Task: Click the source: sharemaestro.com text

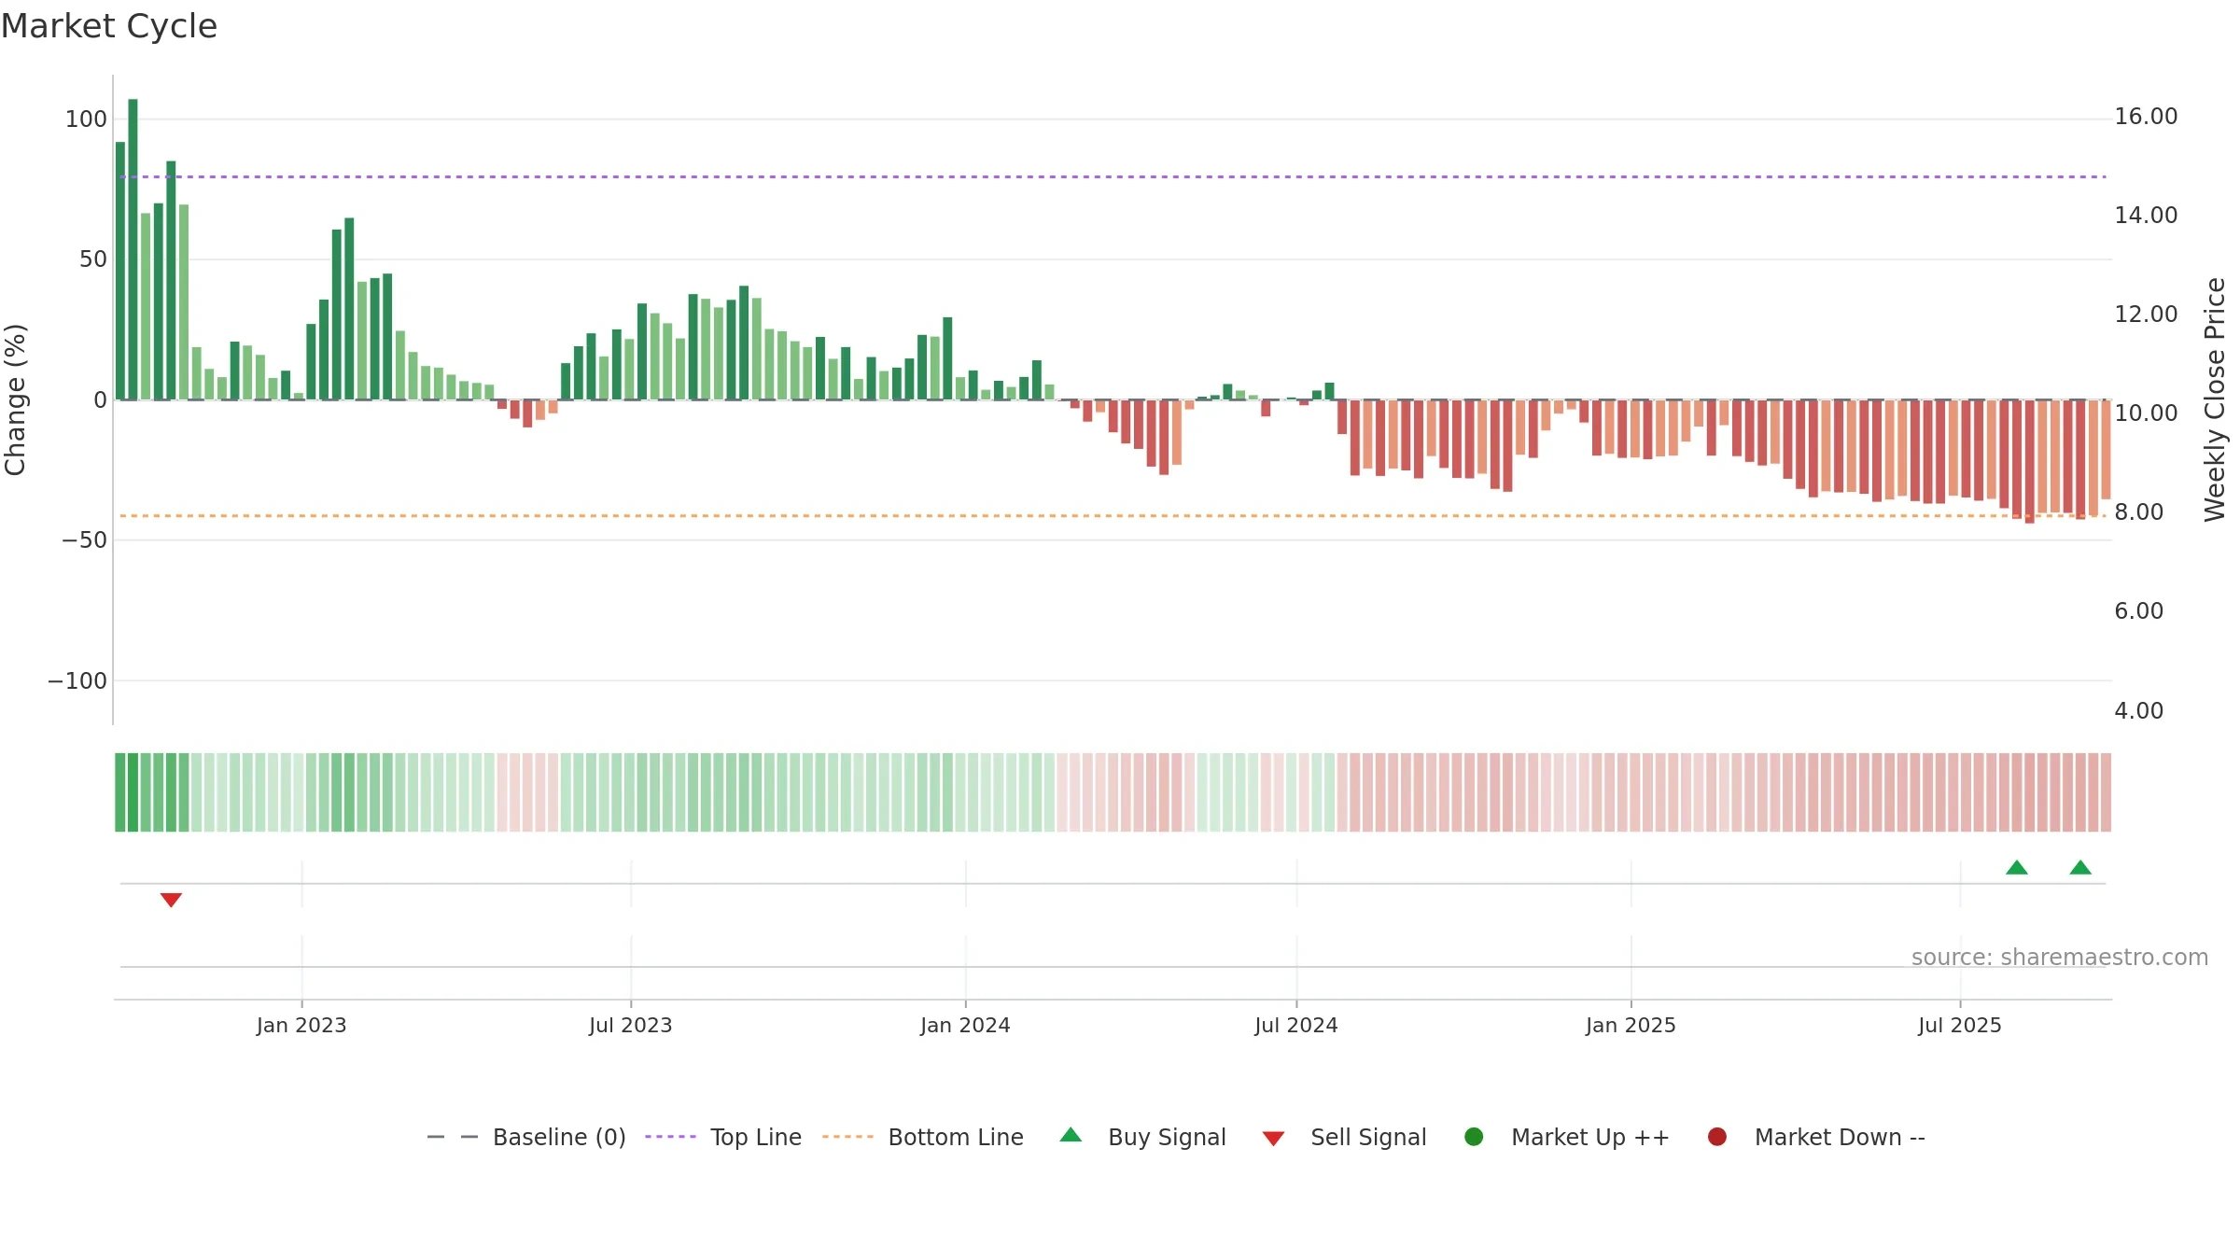Action: tap(2060, 958)
